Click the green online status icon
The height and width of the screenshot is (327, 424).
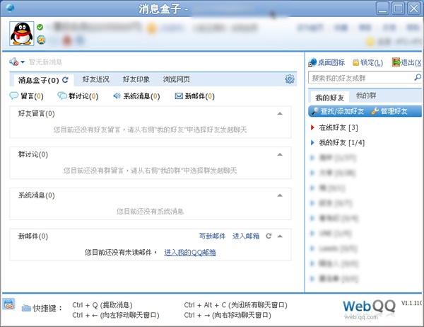pyautogui.click(x=40, y=27)
